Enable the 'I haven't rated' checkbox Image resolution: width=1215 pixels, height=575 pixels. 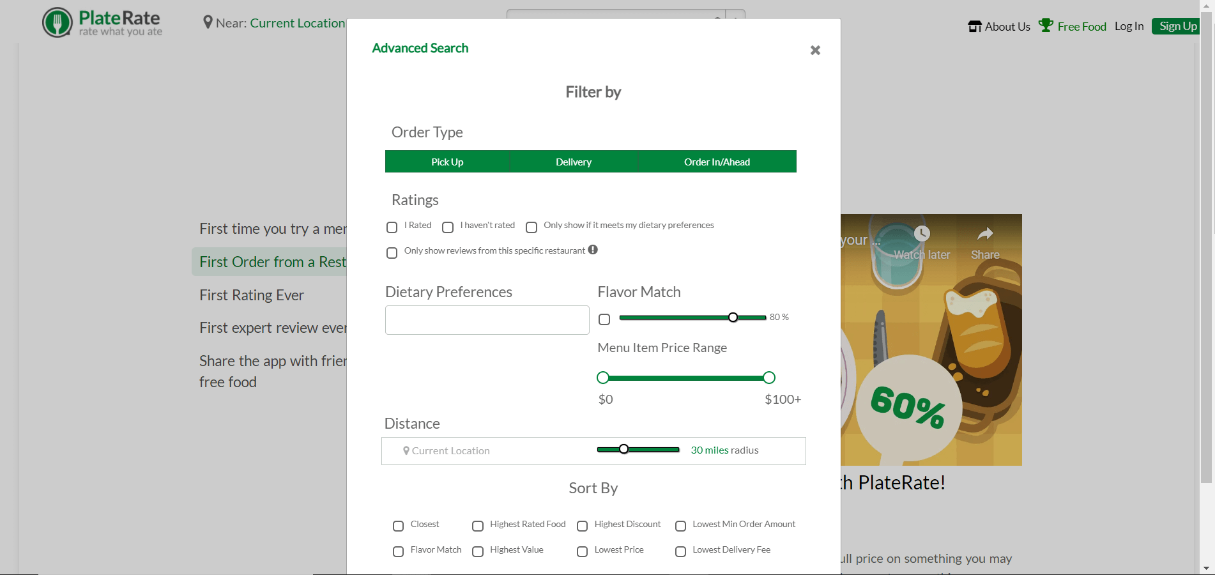pos(448,227)
